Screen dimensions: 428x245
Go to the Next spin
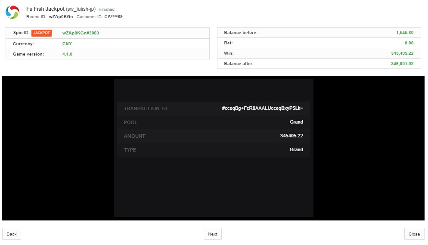click(x=213, y=234)
